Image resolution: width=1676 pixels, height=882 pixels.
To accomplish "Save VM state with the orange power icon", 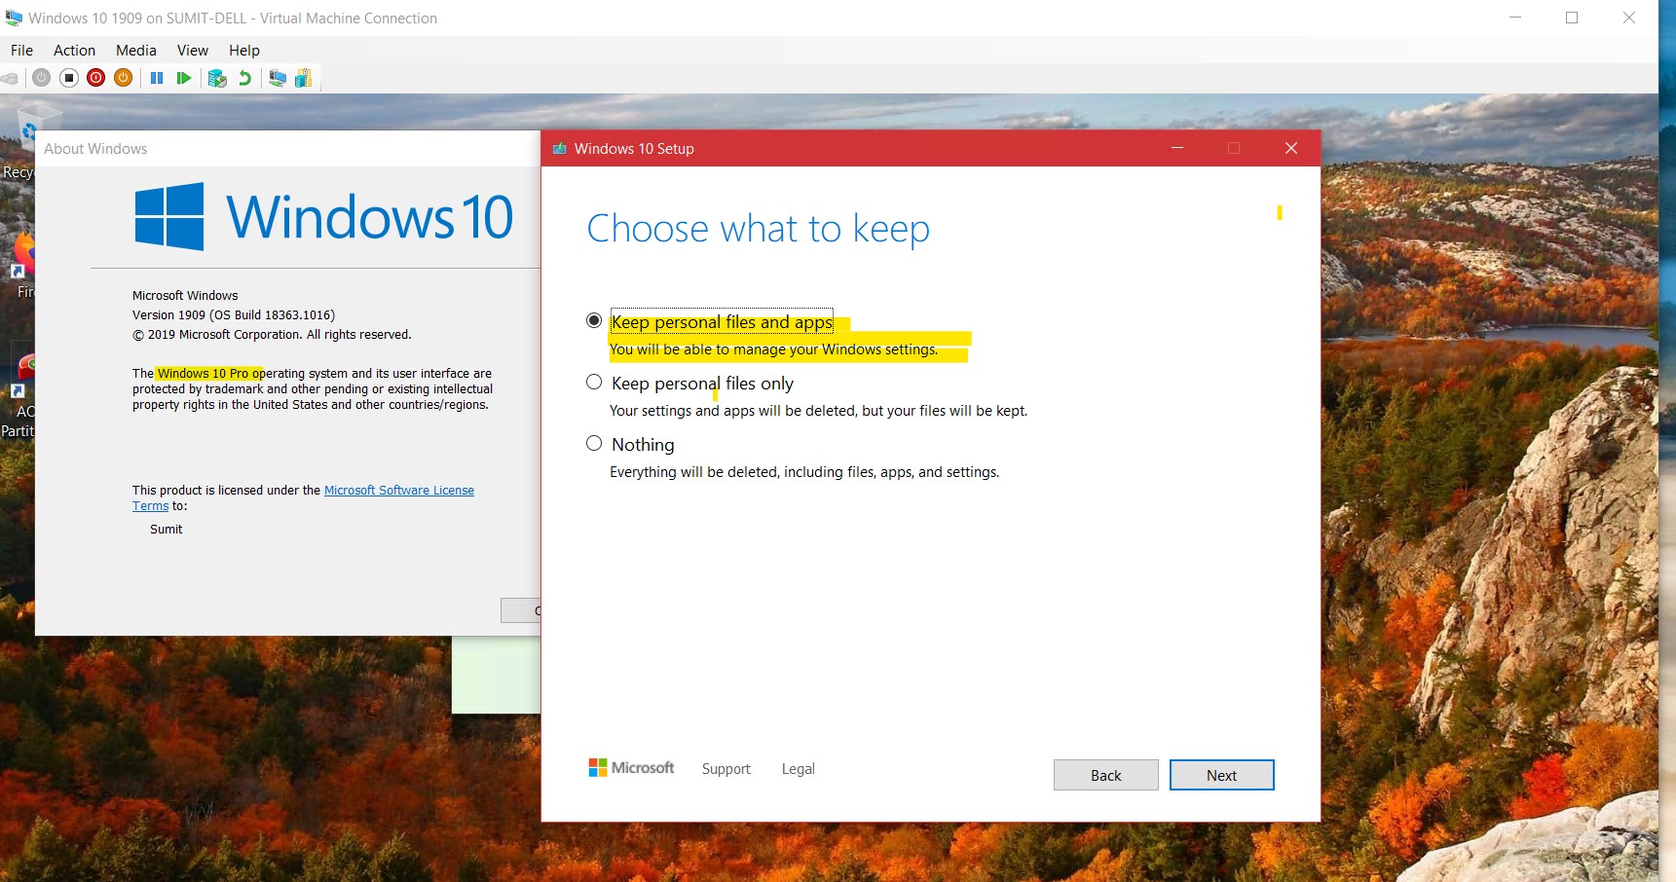I will (123, 78).
